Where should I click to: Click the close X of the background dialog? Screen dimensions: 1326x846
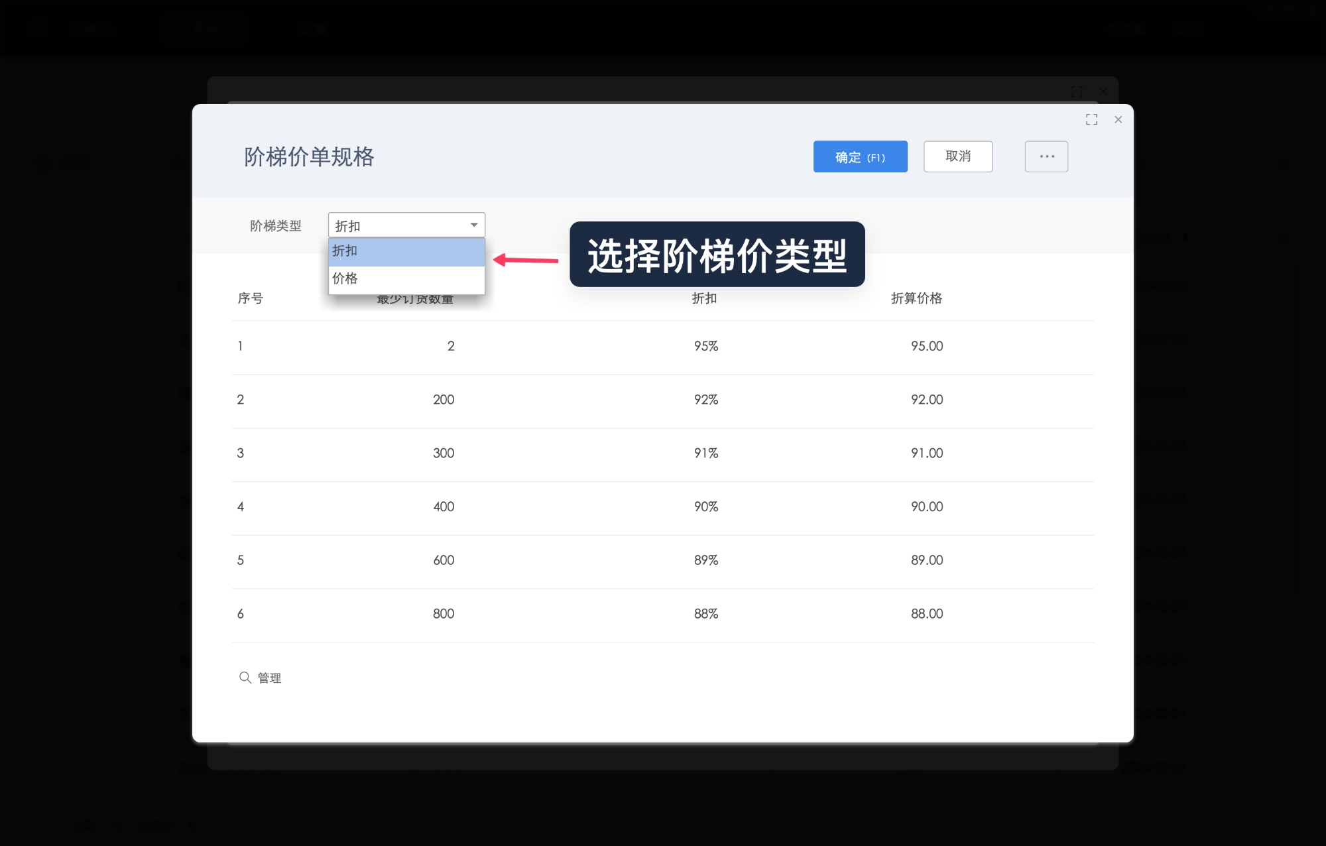(1103, 92)
